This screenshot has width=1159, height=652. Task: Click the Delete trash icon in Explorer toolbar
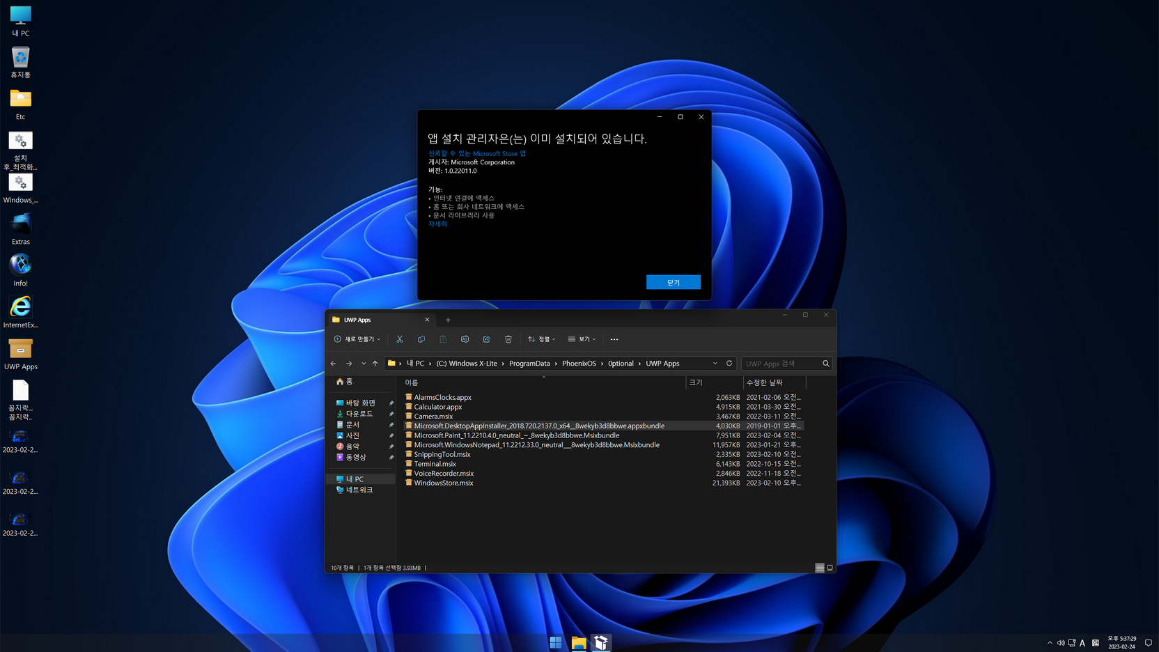pyautogui.click(x=508, y=339)
